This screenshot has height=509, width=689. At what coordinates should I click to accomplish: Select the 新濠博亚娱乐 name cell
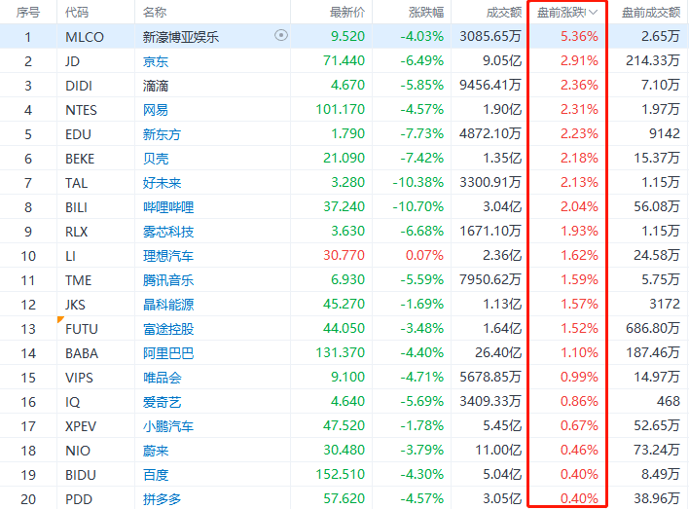181,37
